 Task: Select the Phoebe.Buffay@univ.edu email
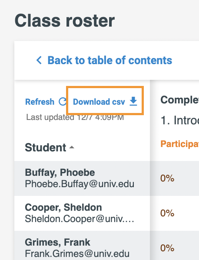coord(80,184)
